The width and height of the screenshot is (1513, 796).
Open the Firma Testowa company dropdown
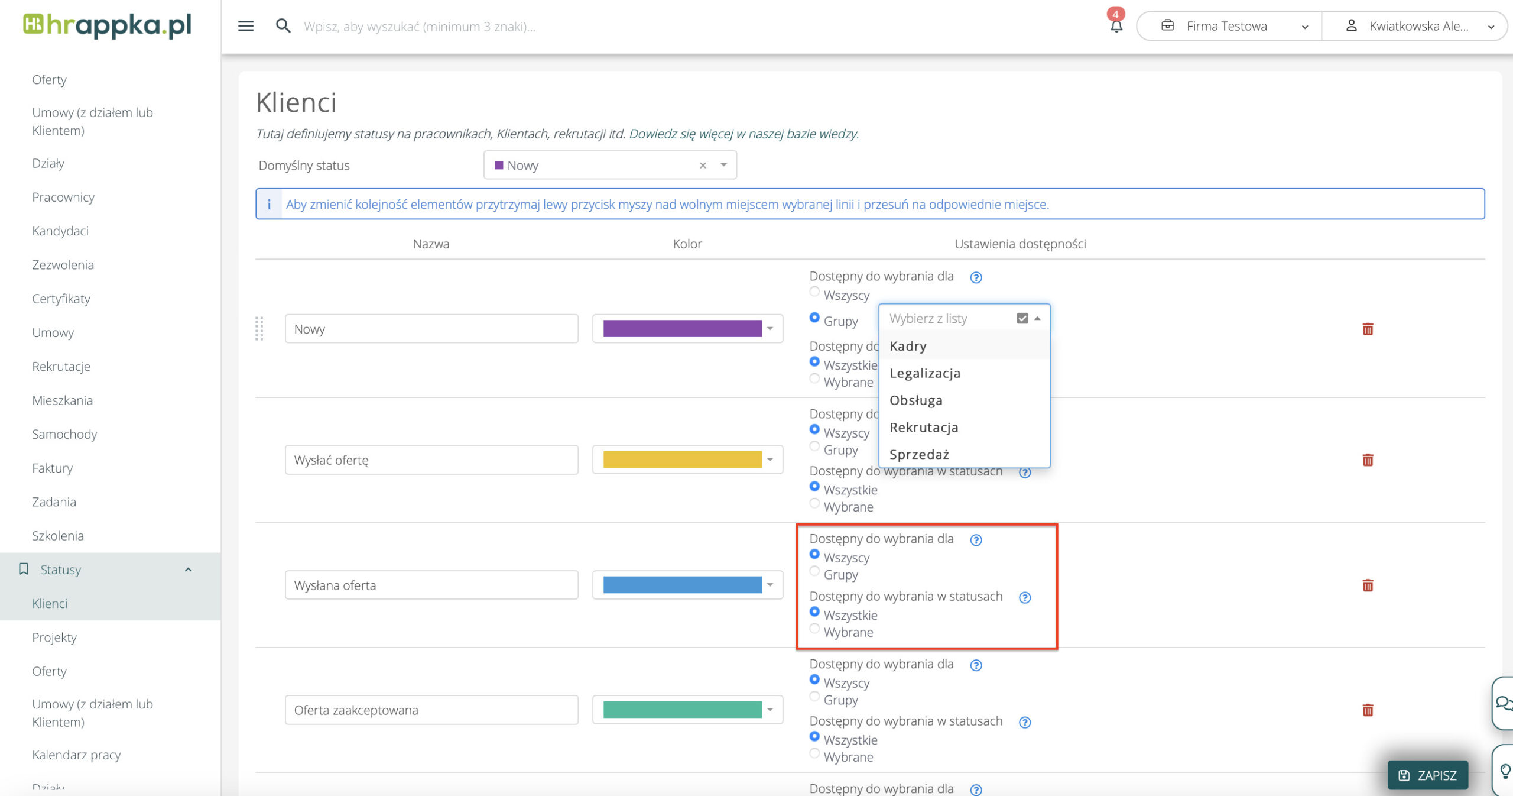point(1228,26)
